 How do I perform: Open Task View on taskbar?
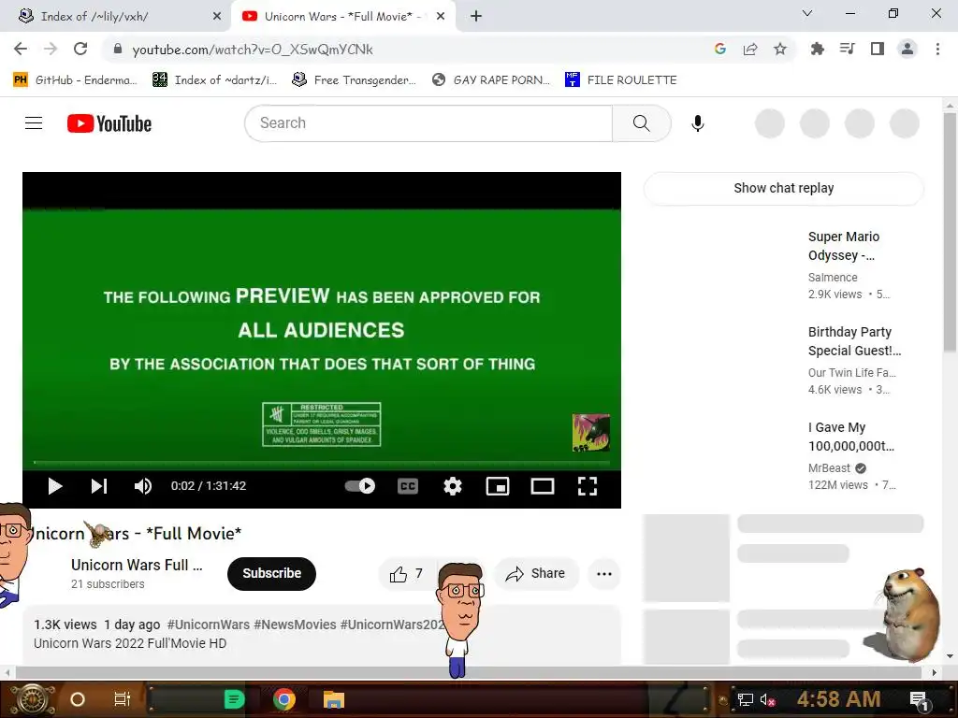click(x=123, y=699)
